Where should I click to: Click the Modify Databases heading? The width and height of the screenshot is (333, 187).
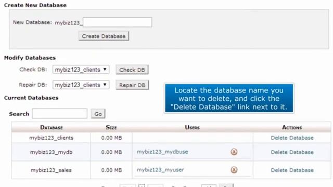tap(30, 58)
